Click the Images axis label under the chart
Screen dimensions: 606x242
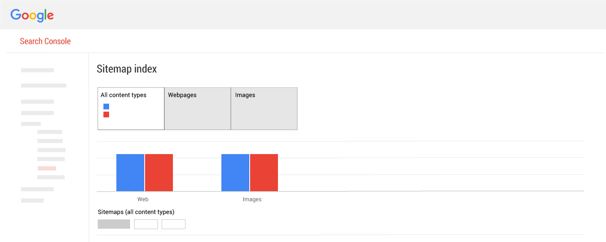(x=252, y=199)
